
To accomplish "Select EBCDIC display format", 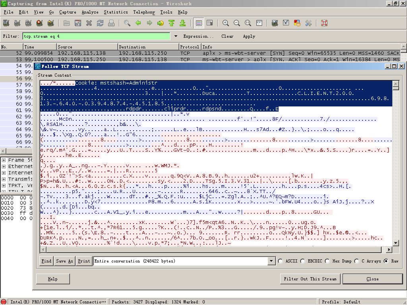I will [302, 261].
